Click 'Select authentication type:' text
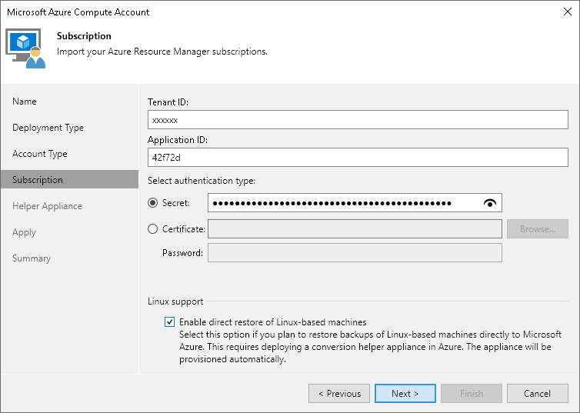 (202, 181)
